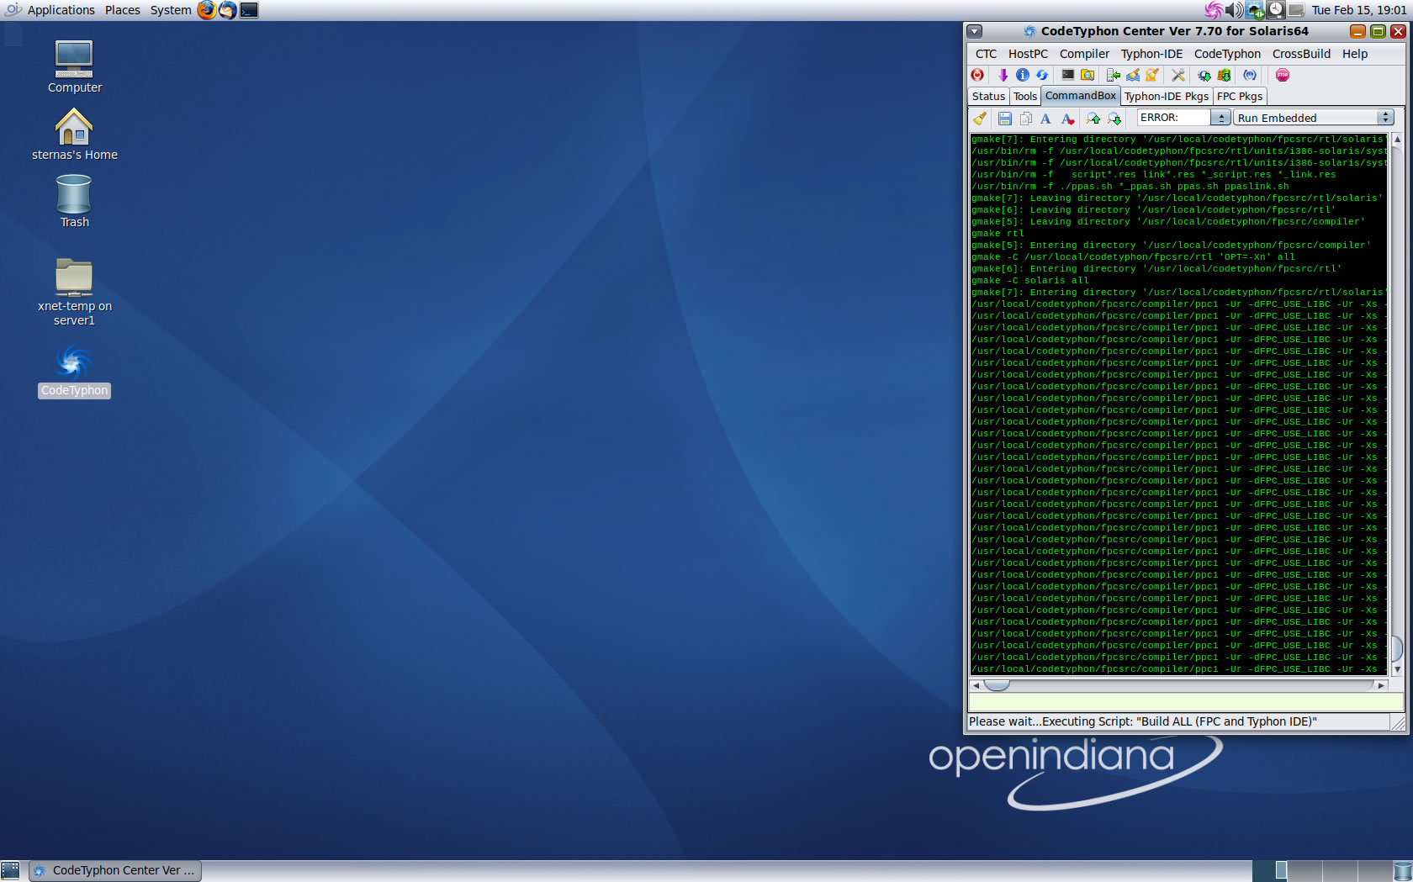The width and height of the screenshot is (1413, 882).
Task: Select sternas's Home desktop icon
Action: [74, 135]
